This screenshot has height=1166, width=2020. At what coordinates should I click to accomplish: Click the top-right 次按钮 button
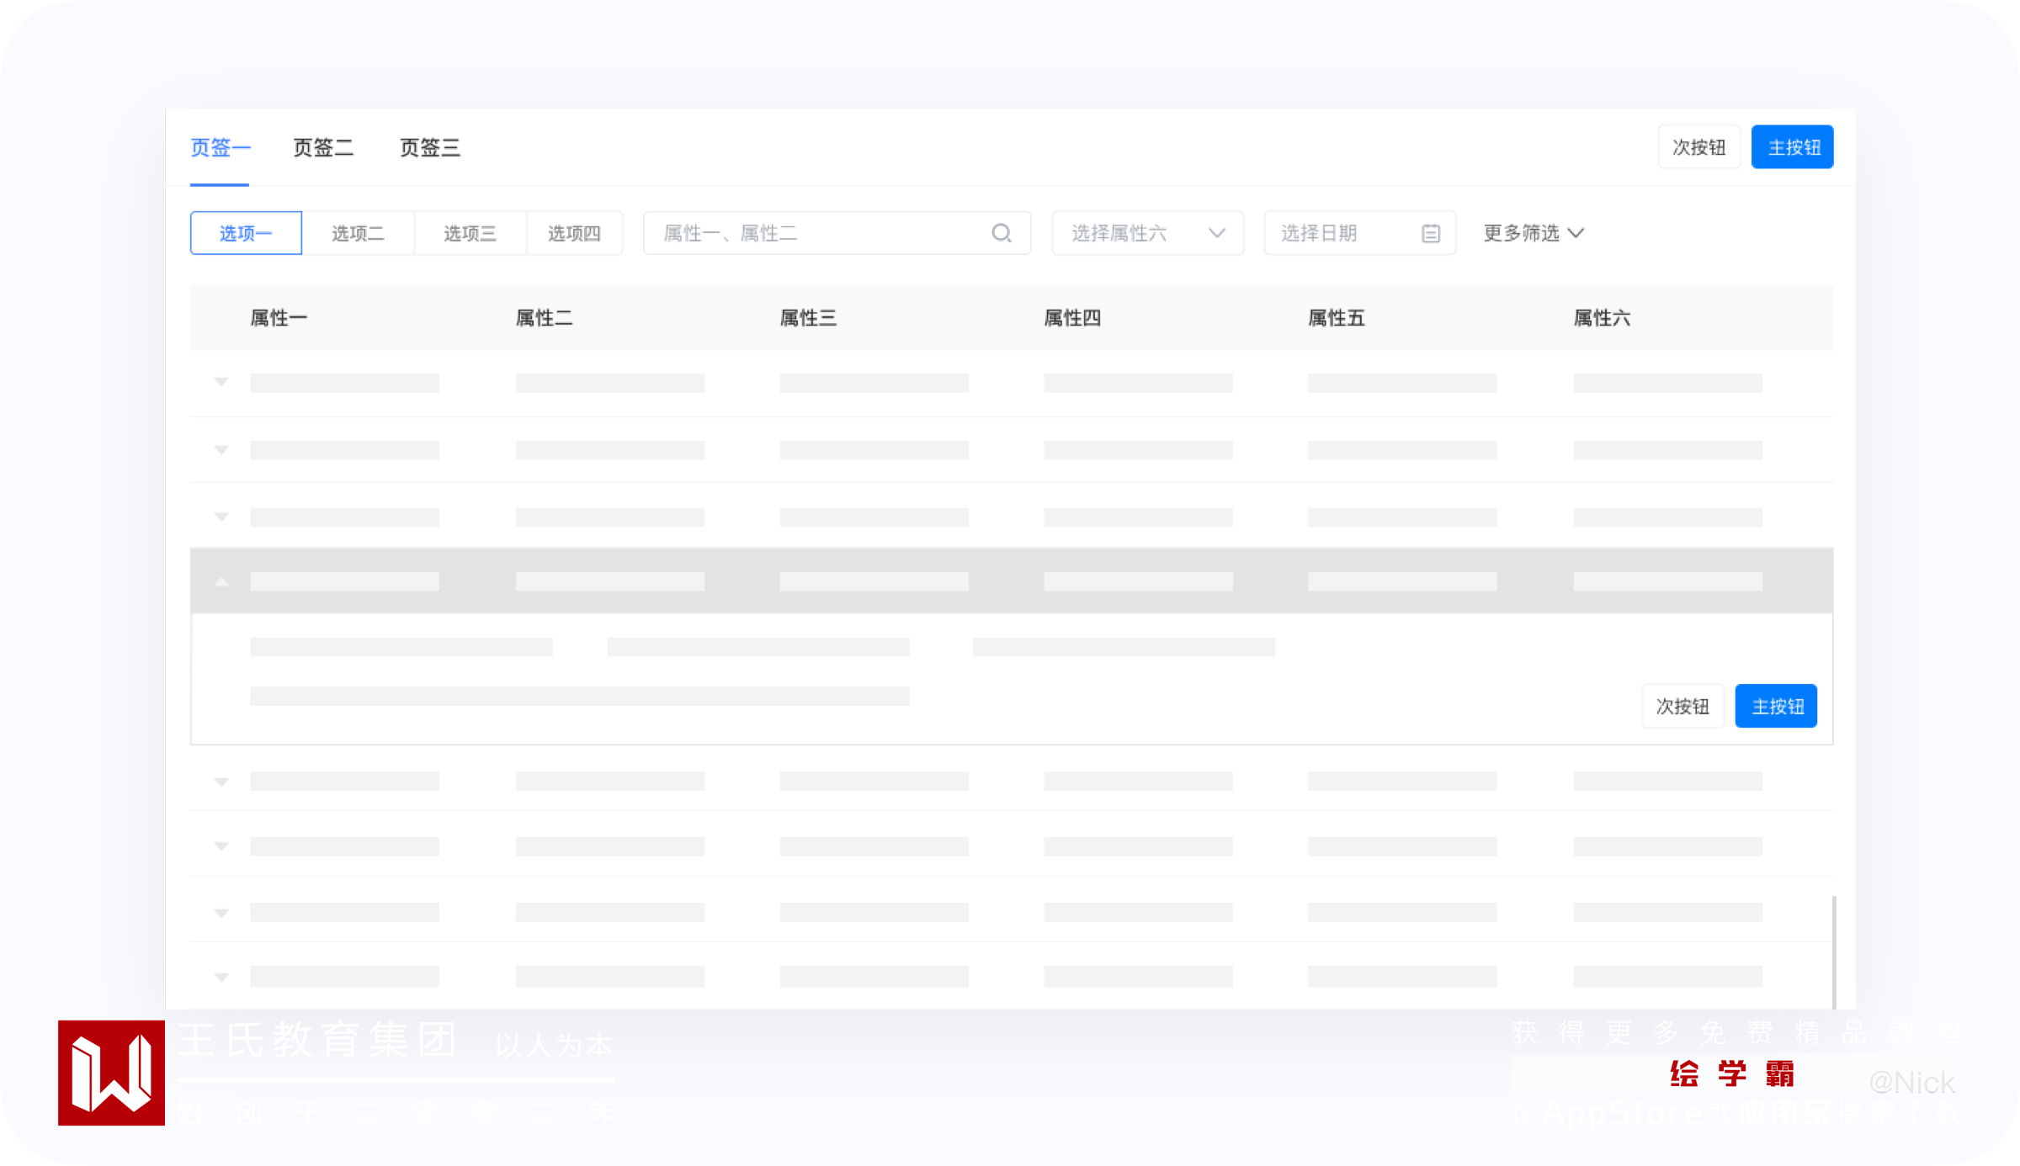[1698, 147]
